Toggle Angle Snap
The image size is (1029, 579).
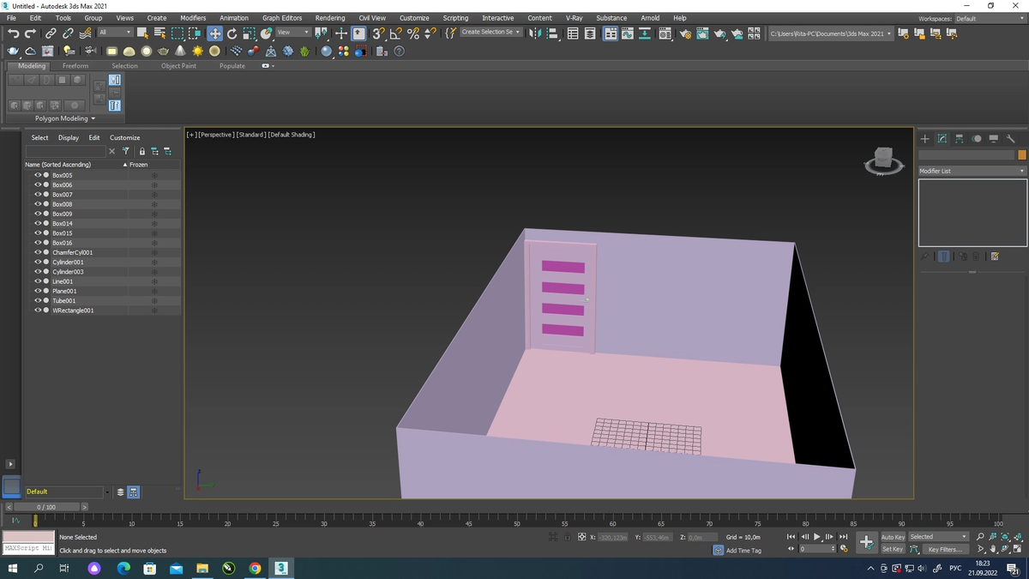tap(395, 33)
